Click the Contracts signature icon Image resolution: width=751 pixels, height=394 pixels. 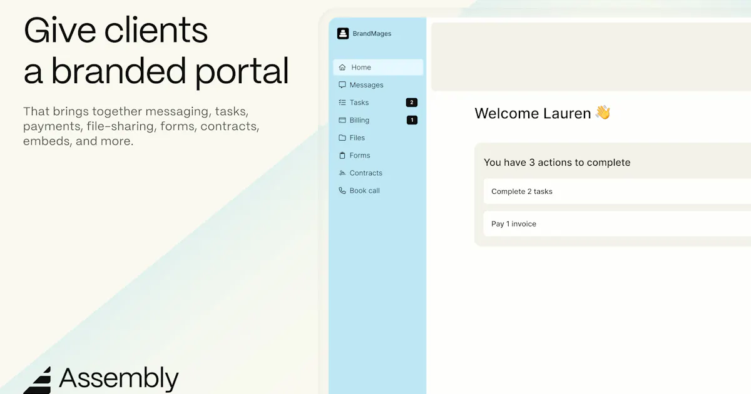click(342, 173)
